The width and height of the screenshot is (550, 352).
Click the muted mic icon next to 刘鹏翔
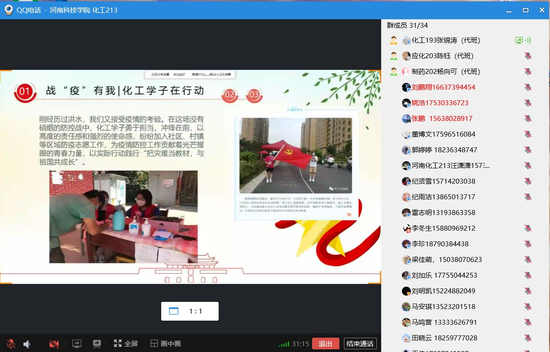click(x=528, y=87)
